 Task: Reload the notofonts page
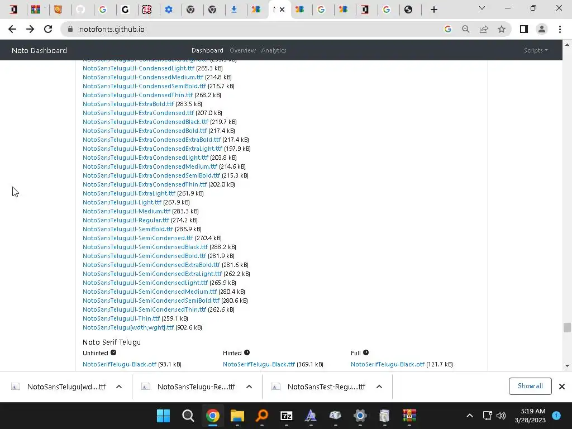pyautogui.click(x=48, y=29)
